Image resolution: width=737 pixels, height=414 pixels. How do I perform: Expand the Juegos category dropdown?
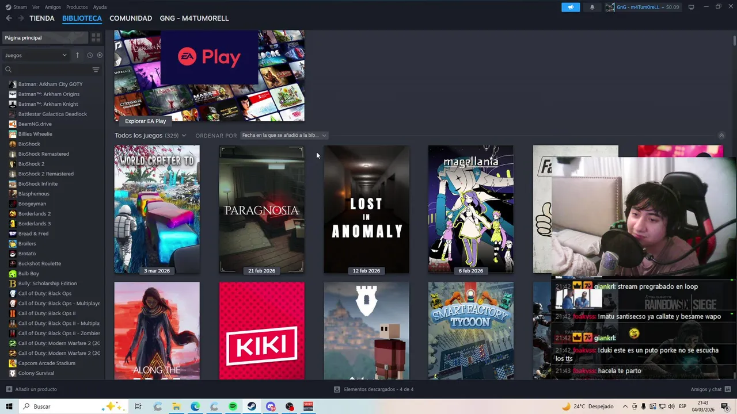(x=36, y=55)
